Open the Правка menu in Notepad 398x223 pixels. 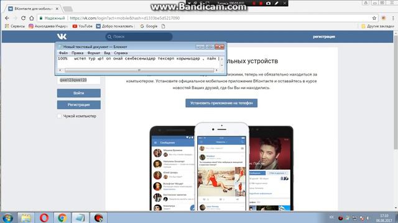[x=77, y=53]
